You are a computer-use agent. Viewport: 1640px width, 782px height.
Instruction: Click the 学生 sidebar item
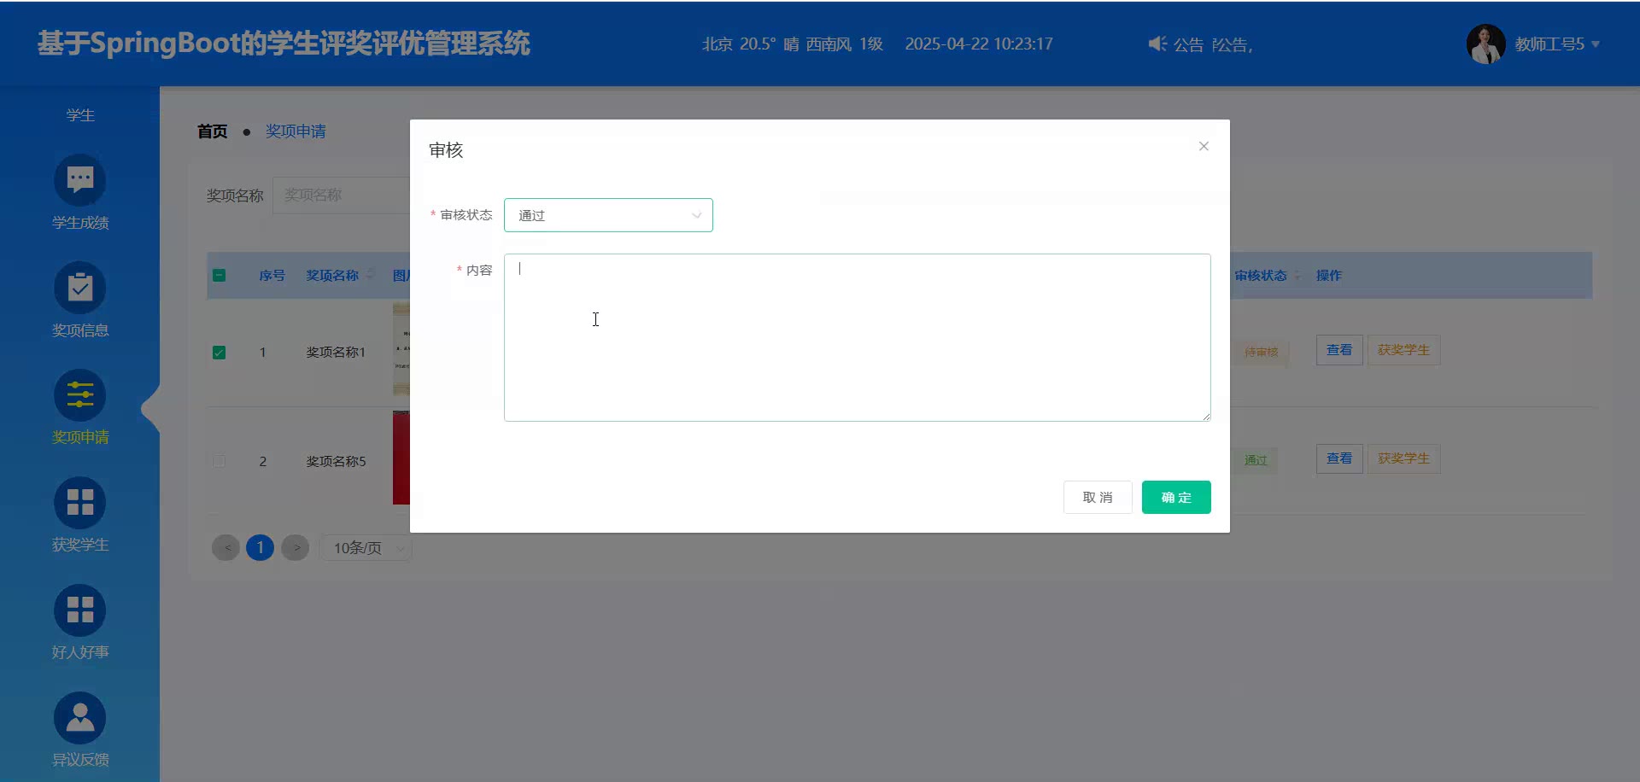[x=80, y=115]
